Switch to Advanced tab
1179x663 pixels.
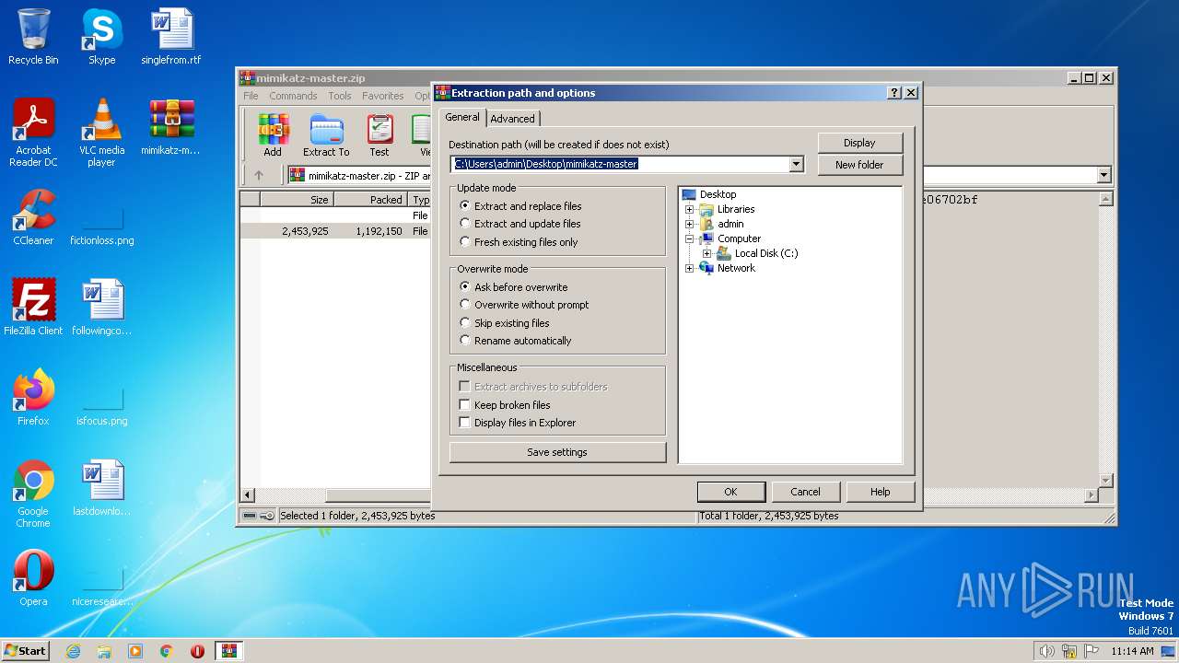click(512, 119)
